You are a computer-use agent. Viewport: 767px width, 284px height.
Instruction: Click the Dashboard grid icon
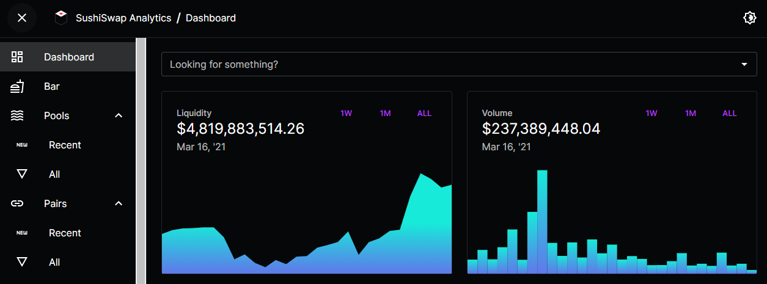17,57
